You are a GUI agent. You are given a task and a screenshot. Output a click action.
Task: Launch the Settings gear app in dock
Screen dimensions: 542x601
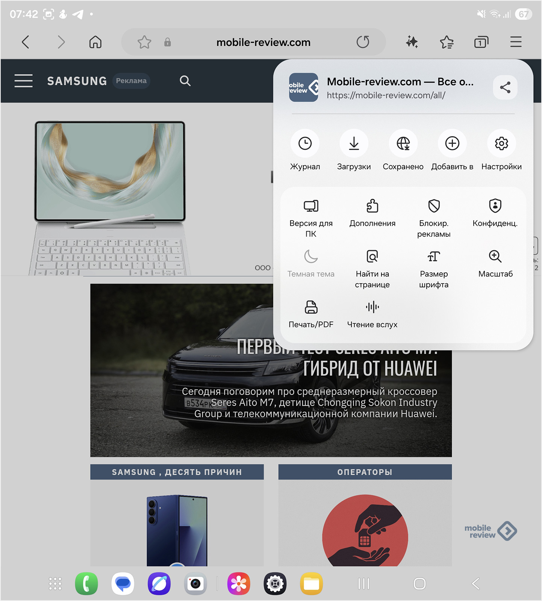275,584
